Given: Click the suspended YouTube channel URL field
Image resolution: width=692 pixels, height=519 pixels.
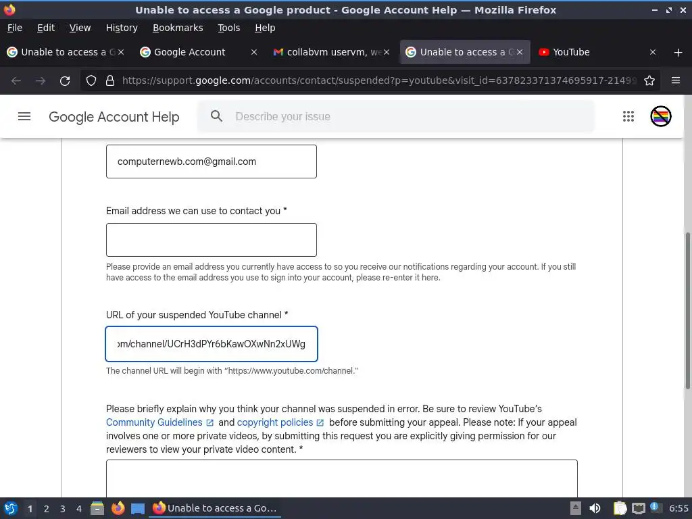Looking at the screenshot, I should [x=212, y=344].
